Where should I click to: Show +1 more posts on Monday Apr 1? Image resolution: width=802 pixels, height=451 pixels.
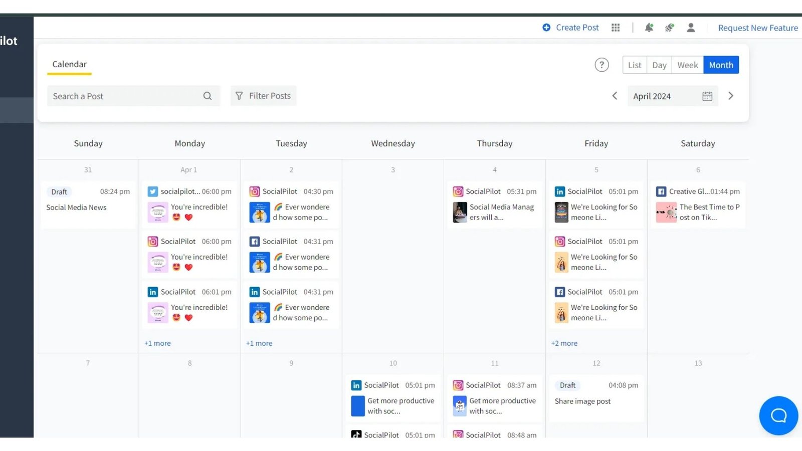click(157, 343)
